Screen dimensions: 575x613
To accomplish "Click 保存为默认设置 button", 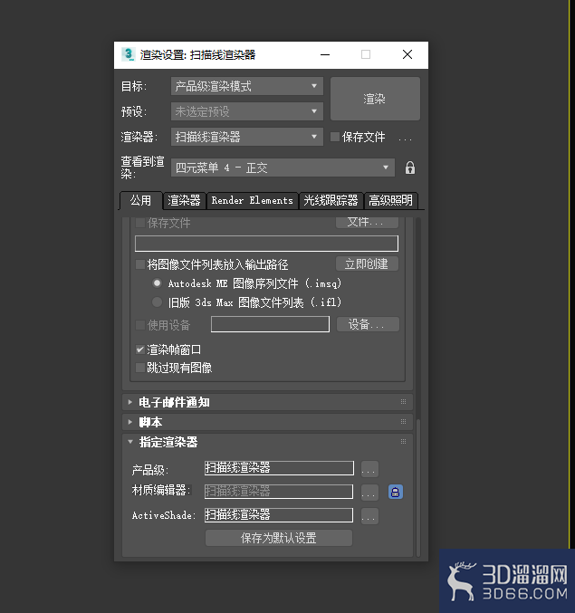I will 279,538.
